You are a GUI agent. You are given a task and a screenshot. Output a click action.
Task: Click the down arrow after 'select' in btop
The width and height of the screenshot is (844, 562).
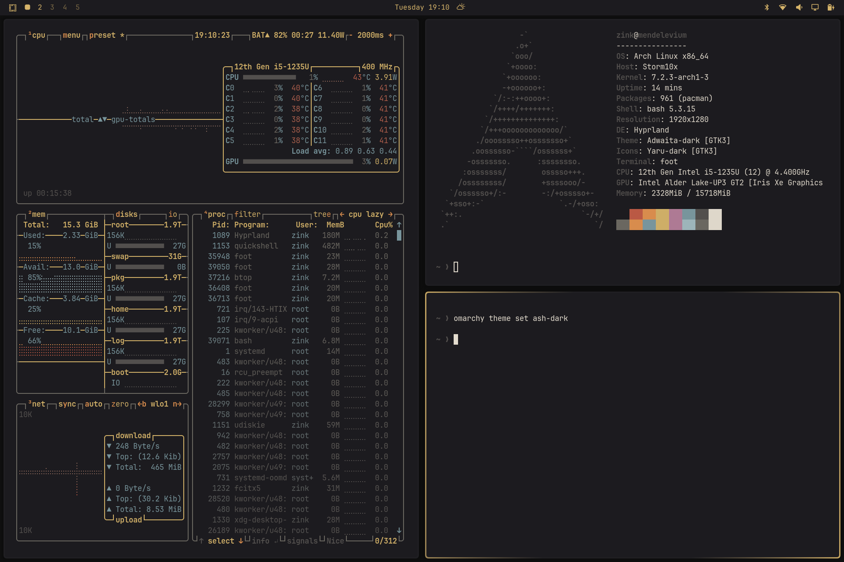click(x=241, y=541)
